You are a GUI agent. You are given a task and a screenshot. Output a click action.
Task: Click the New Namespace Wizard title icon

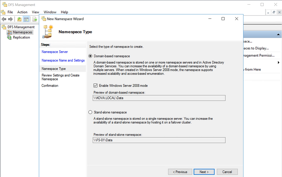[44, 18]
